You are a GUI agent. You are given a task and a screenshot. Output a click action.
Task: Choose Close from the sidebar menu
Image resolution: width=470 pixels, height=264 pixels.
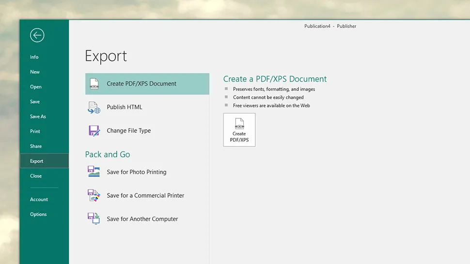[x=36, y=176]
